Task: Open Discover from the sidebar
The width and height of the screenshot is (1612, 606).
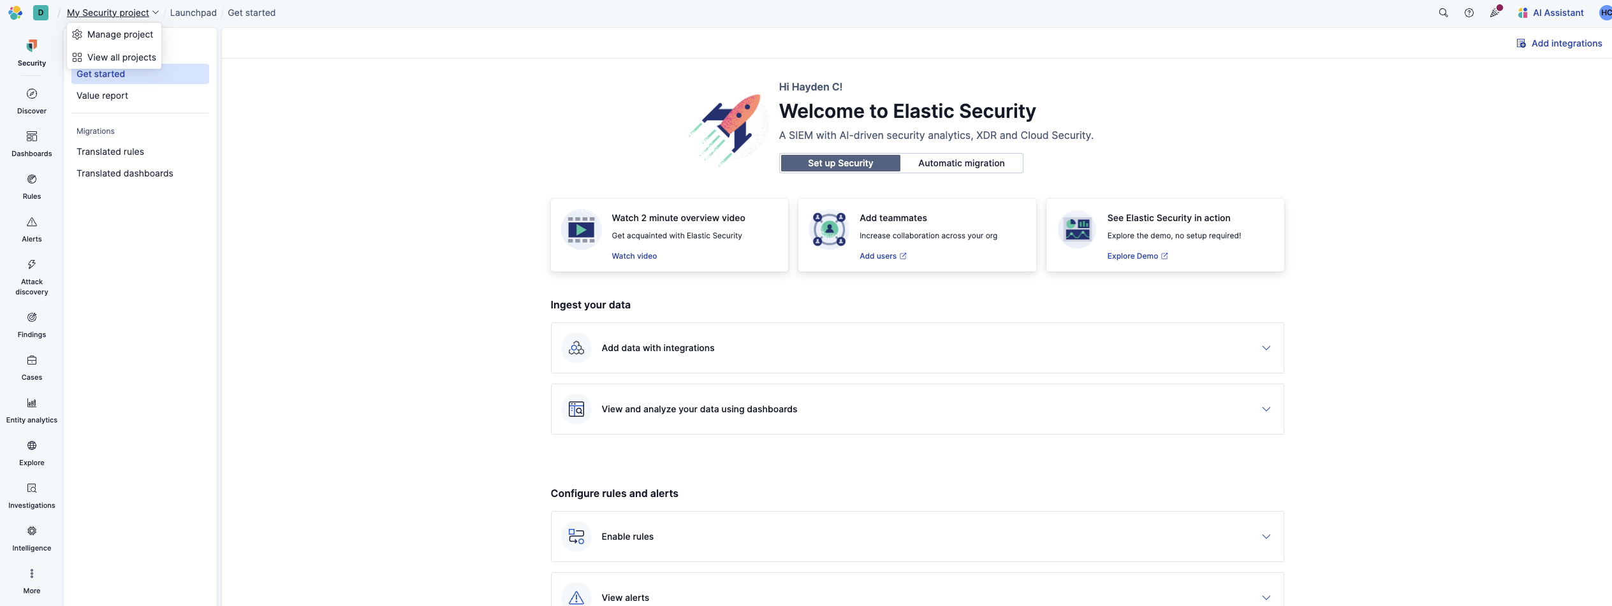Action: [x=32, y=101]
